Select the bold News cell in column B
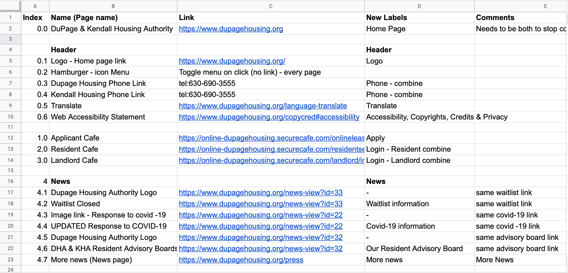The height and width of the screenshot is (273, 568). pos(113,182)
